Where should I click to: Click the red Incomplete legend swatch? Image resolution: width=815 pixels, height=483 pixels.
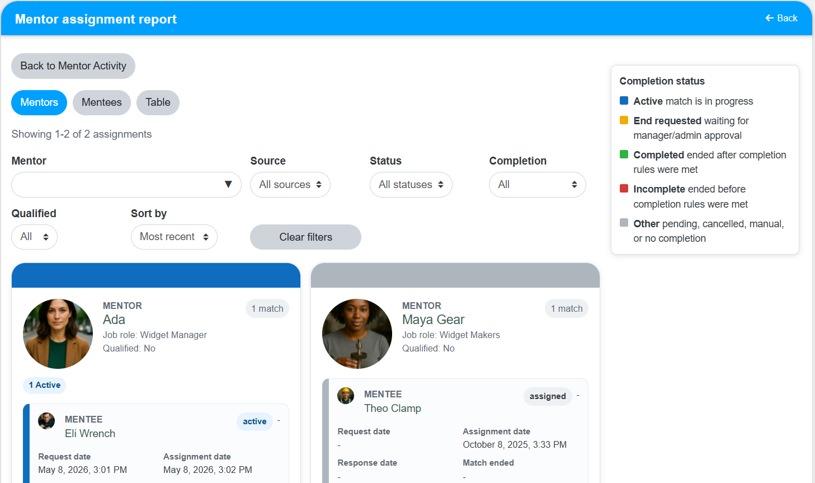coord(624,189)
